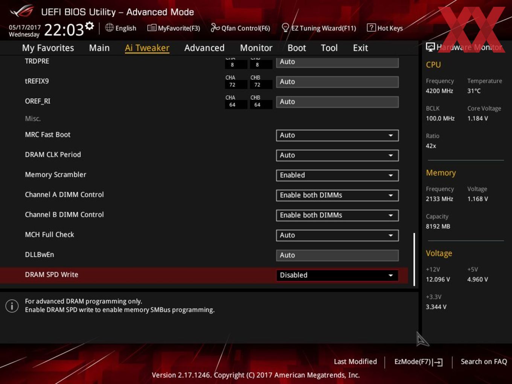Switch to Main tab
This screenshot has width=512, height=384.
[99, 48]
